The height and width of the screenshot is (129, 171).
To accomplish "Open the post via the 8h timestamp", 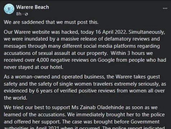I will 19,14.
